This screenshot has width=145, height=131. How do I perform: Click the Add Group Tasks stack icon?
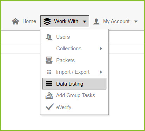49,95
